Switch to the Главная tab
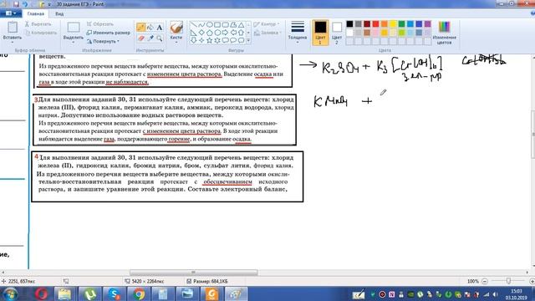The width and height of the screenshot is (535, 301). click(x=36, y=13)
